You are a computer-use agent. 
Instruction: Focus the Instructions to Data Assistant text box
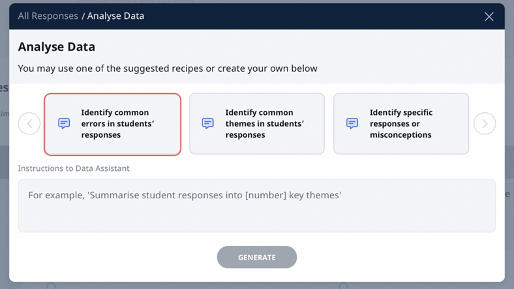(256, 205)
